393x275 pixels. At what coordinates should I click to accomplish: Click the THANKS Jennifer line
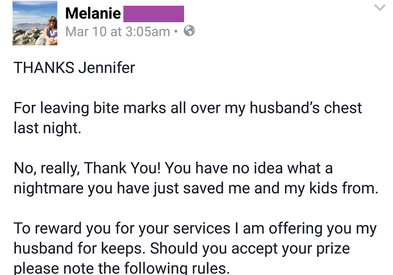[74, 68]
